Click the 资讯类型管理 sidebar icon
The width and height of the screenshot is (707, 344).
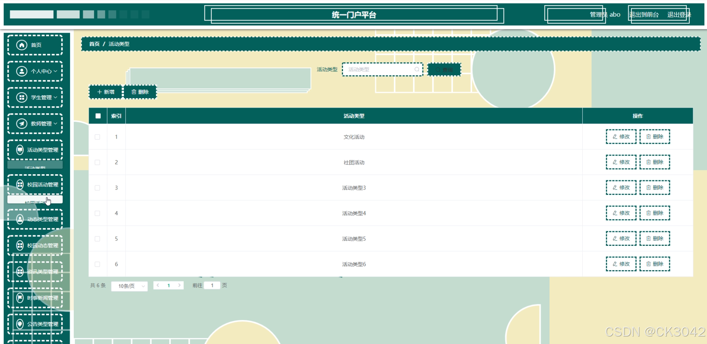point(19,271)
